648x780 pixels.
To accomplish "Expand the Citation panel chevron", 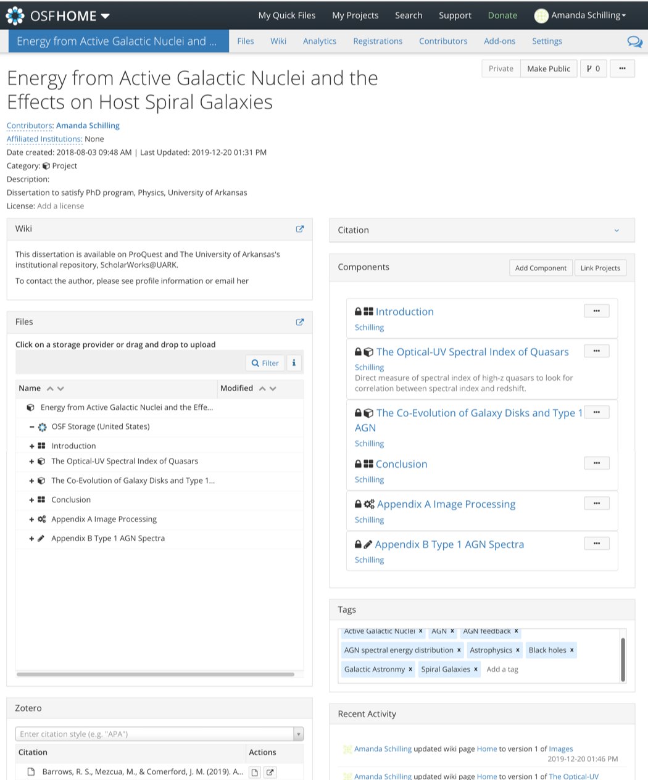I will [x=616, y=230].
